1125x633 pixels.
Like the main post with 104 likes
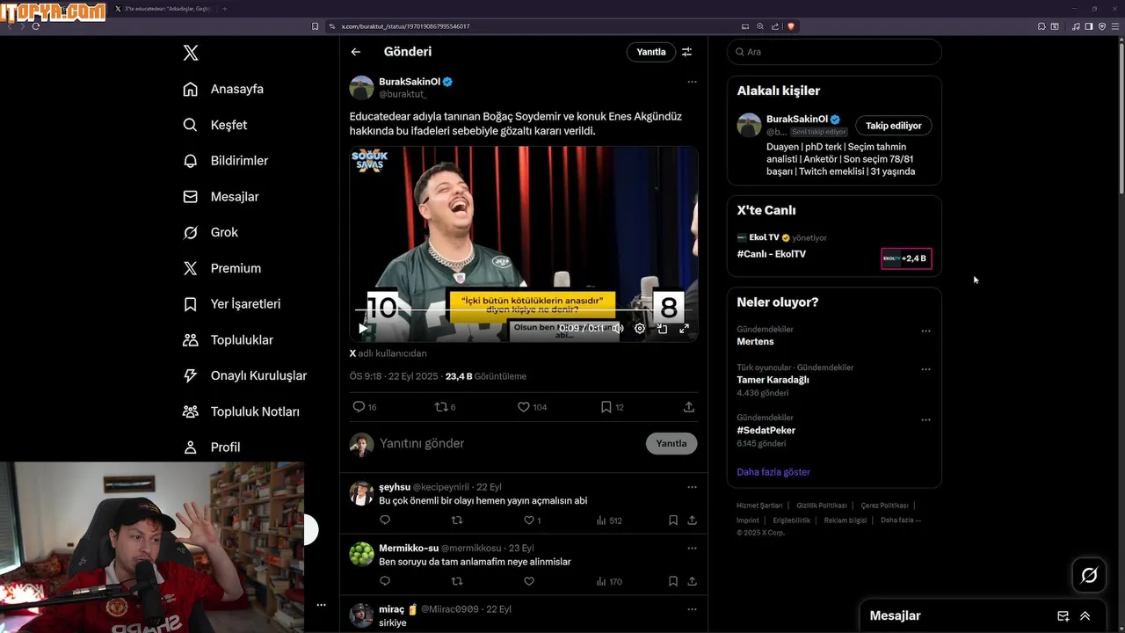pos(532,407)
